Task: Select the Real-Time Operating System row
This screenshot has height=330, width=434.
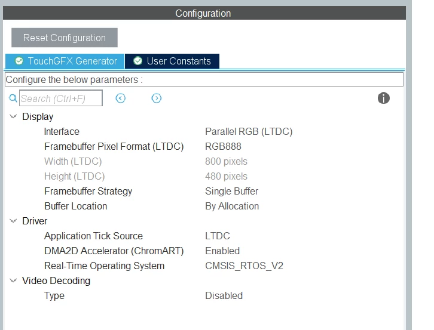Action: [204, 266]
